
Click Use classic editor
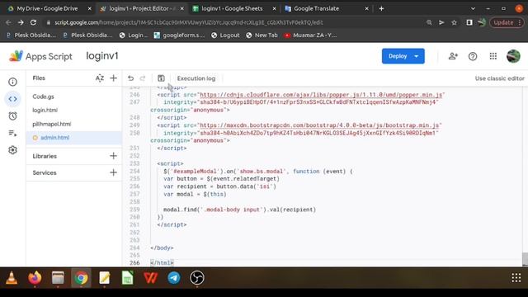tap(499, 78)
